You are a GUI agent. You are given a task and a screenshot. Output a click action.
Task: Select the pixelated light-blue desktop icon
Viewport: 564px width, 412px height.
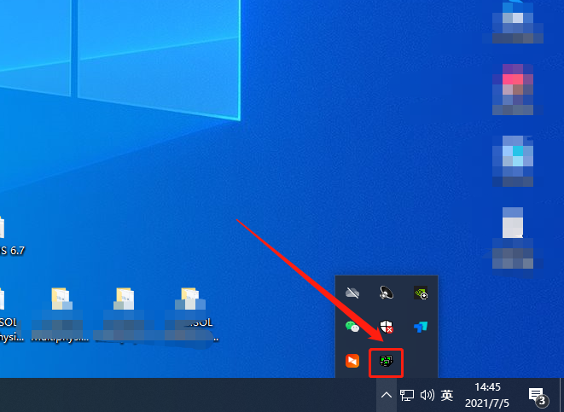click(513, 161)
